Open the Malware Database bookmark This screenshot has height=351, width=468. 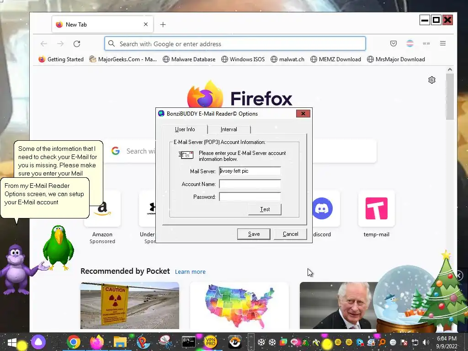click(x=189, y=59)
